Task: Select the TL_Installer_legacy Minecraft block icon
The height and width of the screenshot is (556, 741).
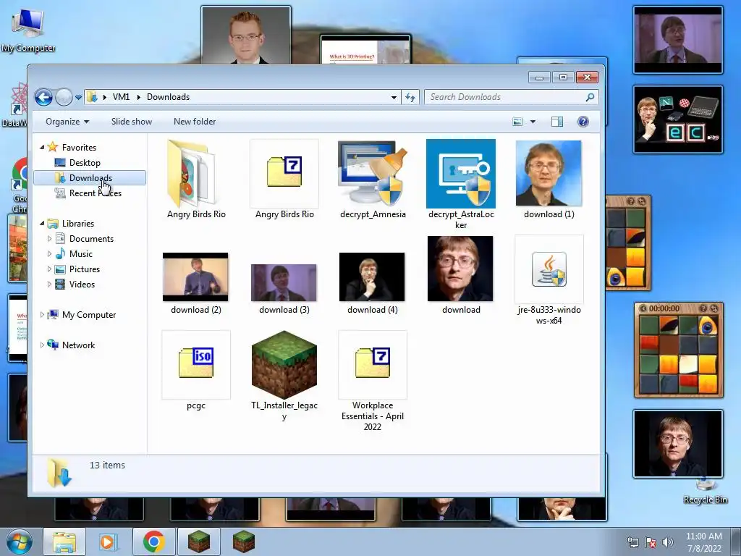Action: (284, 365)
